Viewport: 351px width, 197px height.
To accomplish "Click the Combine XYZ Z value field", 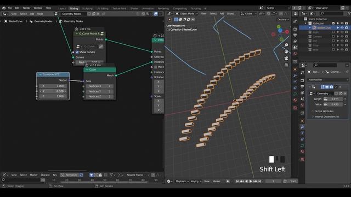I will pyautogui.click(x=53, y=96).
